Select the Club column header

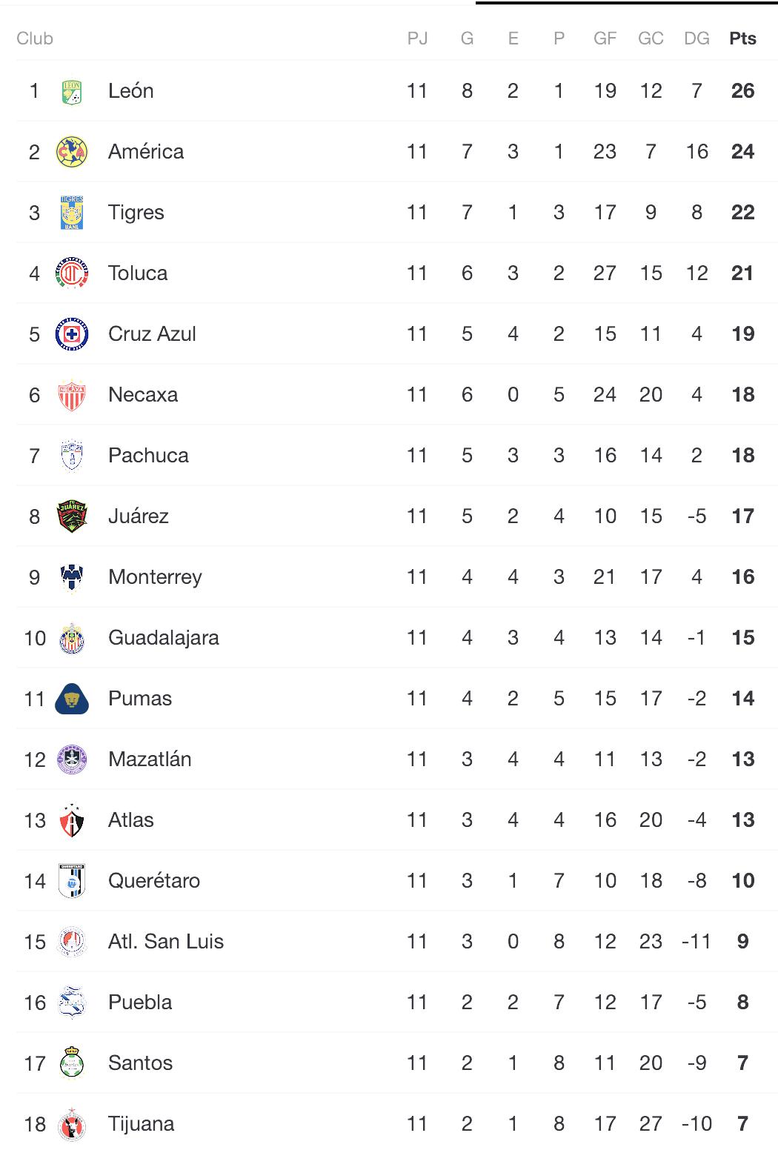coord(35,39)
